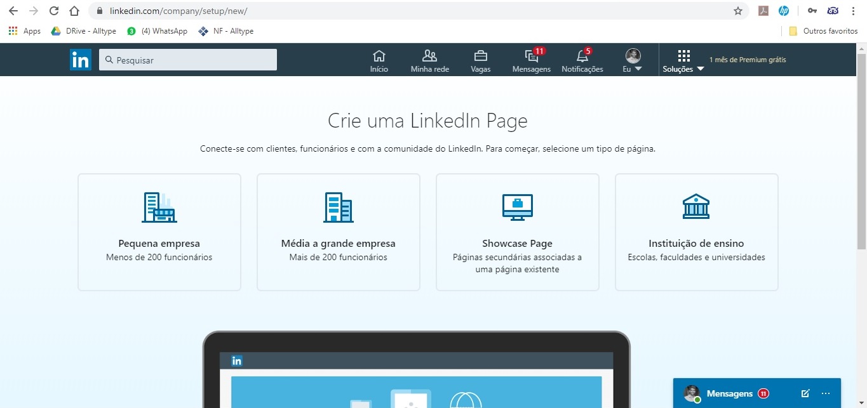Expand the Eu dropdown arrow

pos(638,69)
